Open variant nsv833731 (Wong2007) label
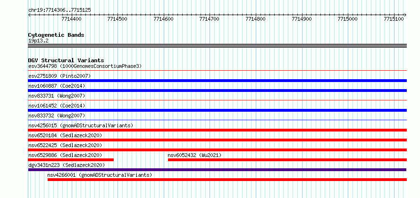This screenshot has height=198, width=420. 57,96
